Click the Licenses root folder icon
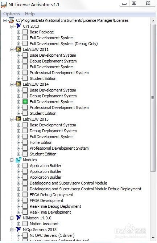 12,20
